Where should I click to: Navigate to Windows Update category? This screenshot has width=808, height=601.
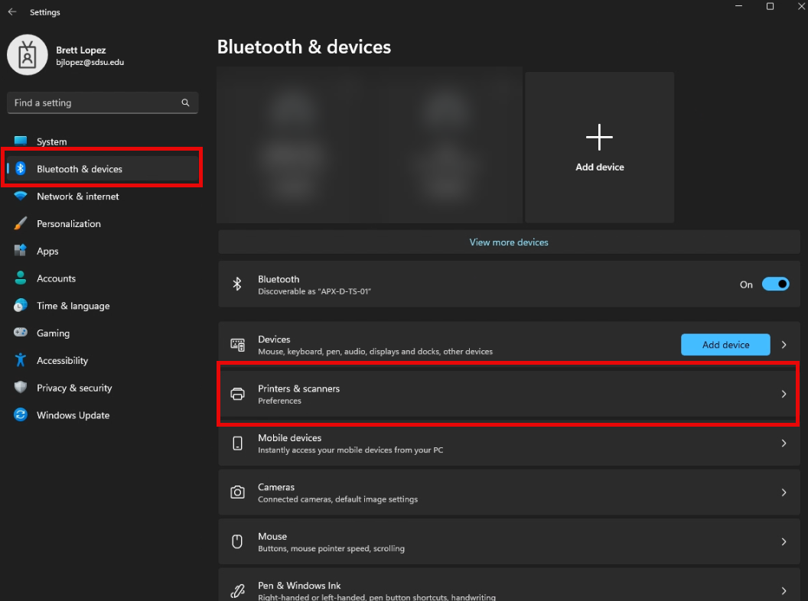[103, 414]
